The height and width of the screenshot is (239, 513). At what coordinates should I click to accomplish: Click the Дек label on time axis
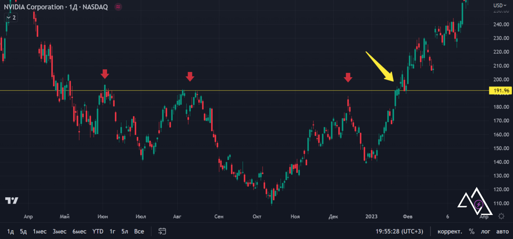333,217
